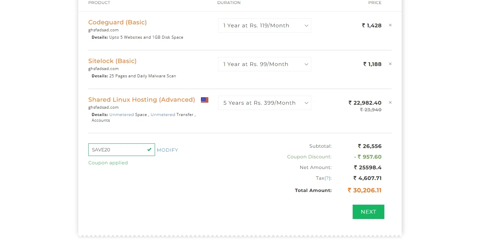Click the Subtotal value ₹ 26,556

[370, 146]
